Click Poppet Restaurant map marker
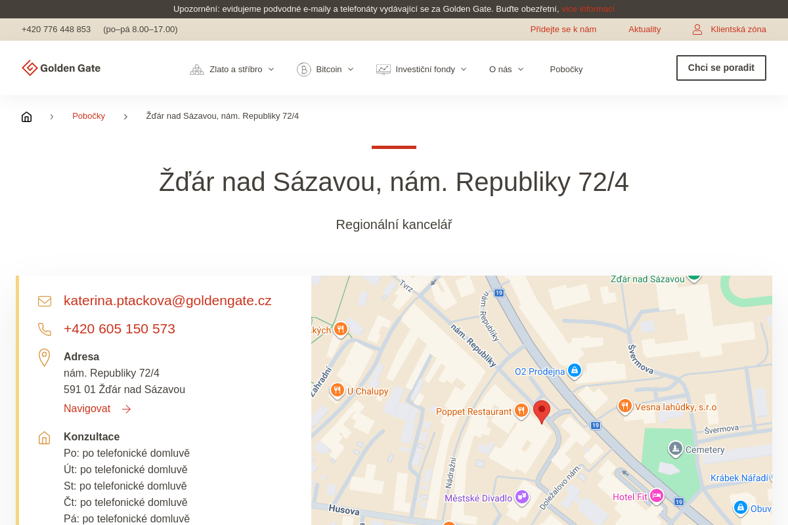Screen dimensions: 788x525 (521, 411)
